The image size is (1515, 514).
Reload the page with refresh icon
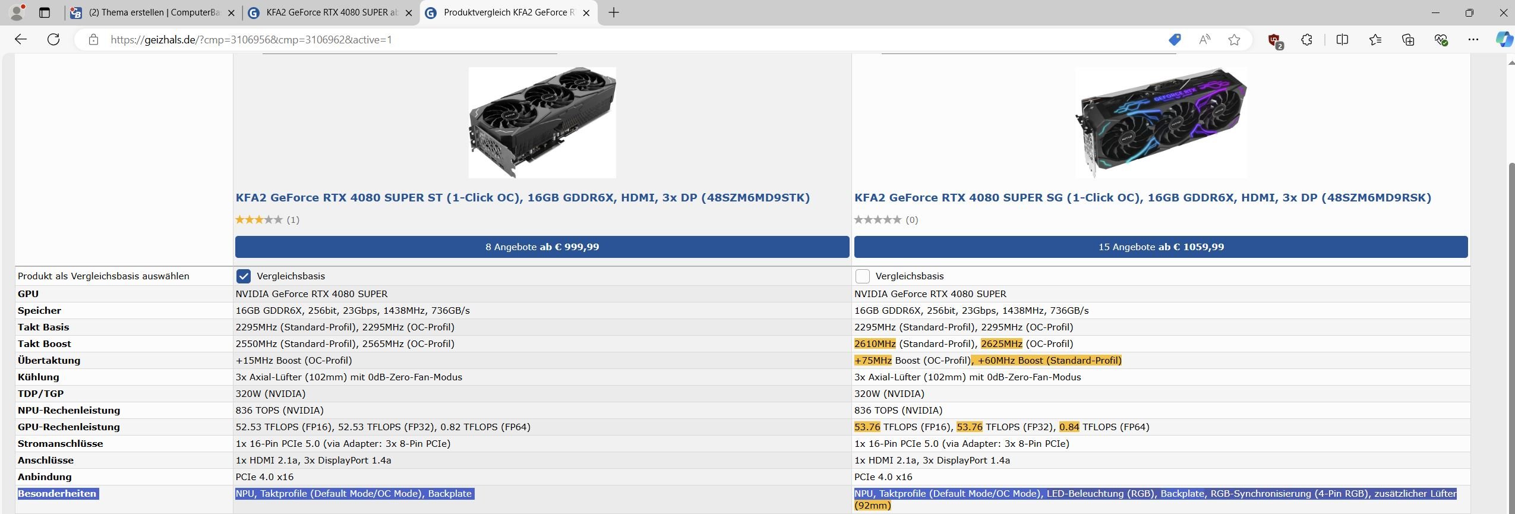pyautogui.click(x=53, y=40)
